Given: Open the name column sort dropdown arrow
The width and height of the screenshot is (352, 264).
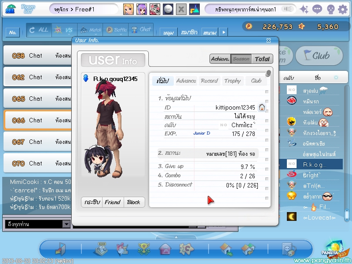Looking at the screenshot, I should pos(336,77).
